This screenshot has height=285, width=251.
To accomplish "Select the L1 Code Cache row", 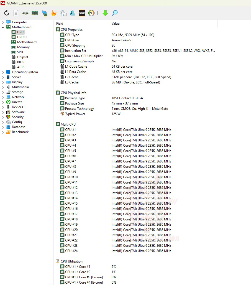I will [x=136, y=66].
